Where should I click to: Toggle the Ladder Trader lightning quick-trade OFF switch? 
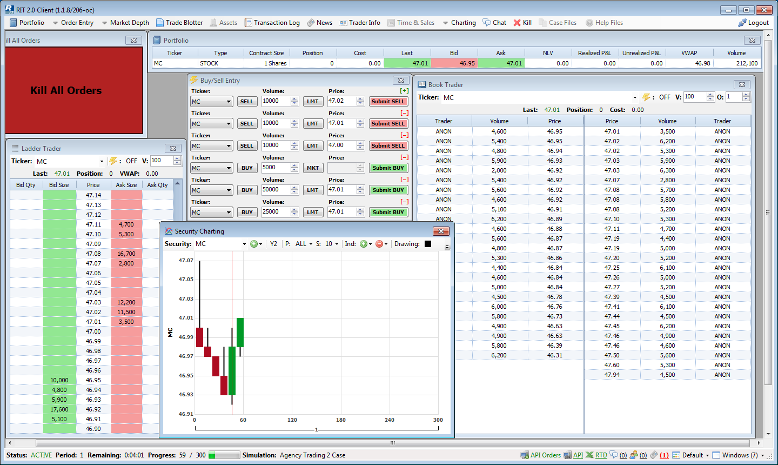click(x=113, y=161)
